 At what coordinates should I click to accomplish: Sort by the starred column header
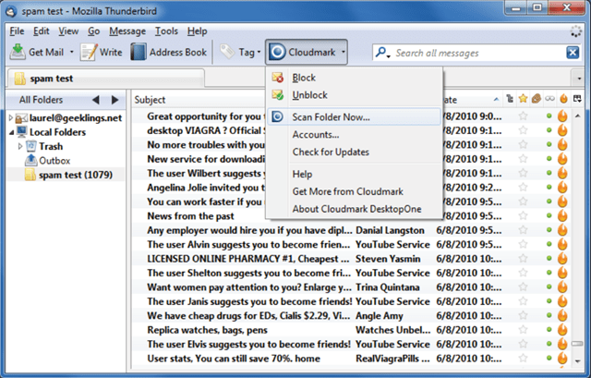click(523, 99)
